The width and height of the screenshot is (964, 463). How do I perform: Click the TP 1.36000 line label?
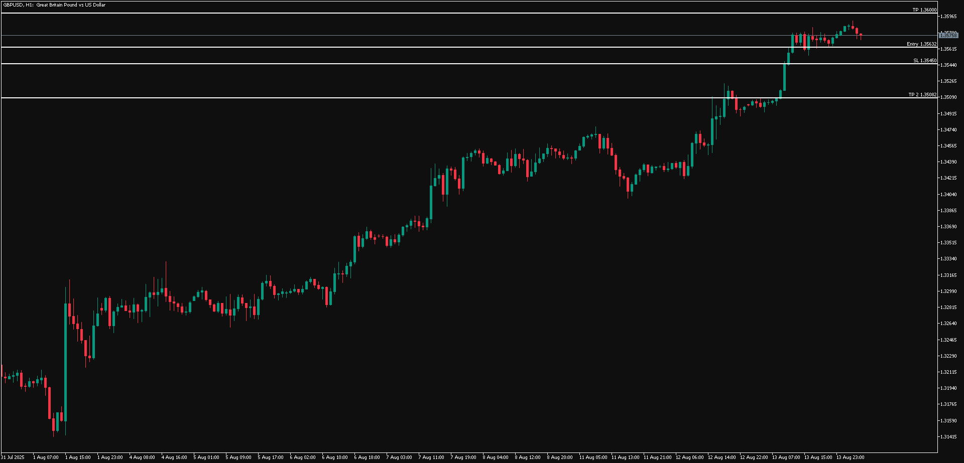pos(924,10)
